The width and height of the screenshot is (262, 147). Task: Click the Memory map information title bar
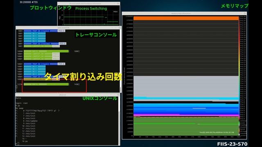[184, 13]
